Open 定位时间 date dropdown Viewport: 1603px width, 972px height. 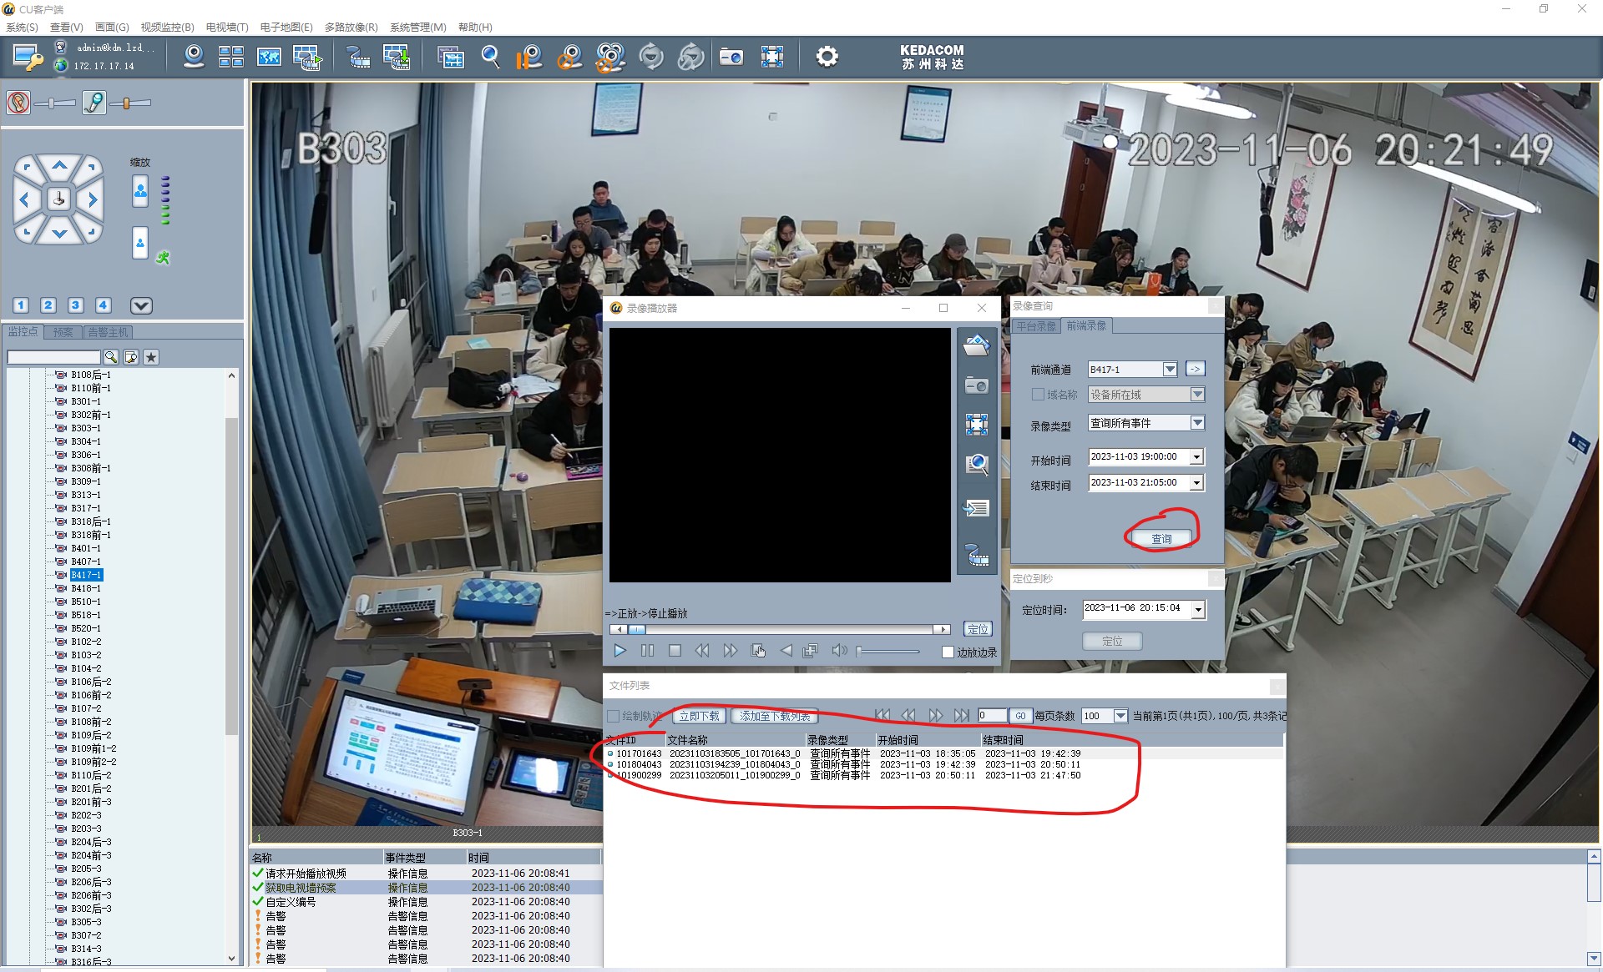pyautogui.click(x=1198, y=610)
